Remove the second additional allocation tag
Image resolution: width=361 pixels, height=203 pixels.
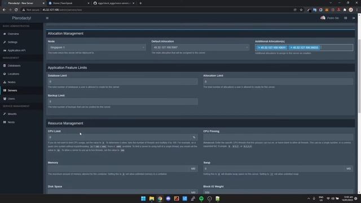pyautogui.click(x=291, y=47)
